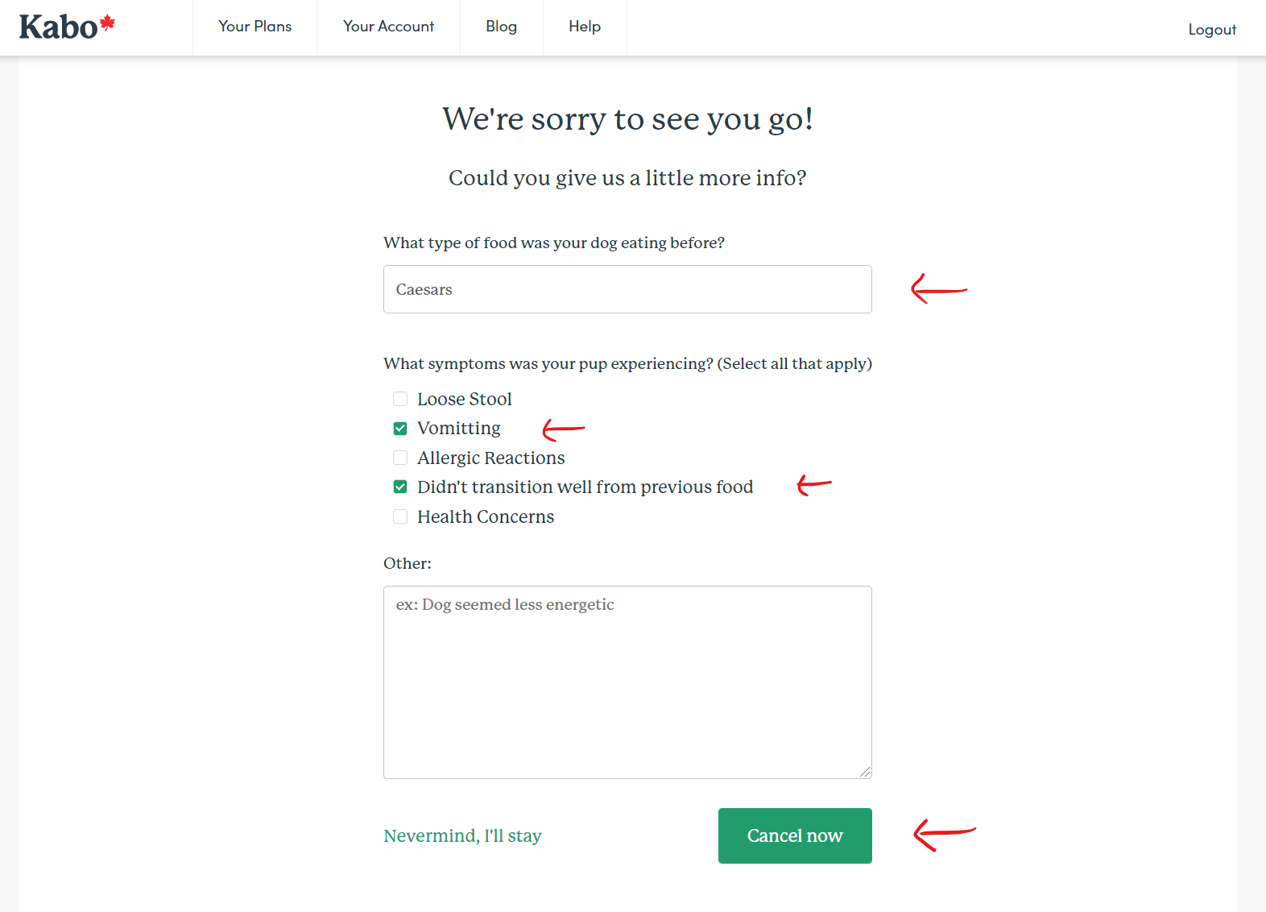Click the Loose Stool label text
Image resolution: width=1266 pixels, height=912 pixels.
pos(464,399)
